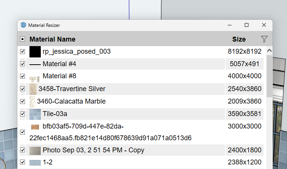Screen dimensions: 287x169
Task: Click the Photo Sep 03 texture thumbnail
Action: [35, 150]
